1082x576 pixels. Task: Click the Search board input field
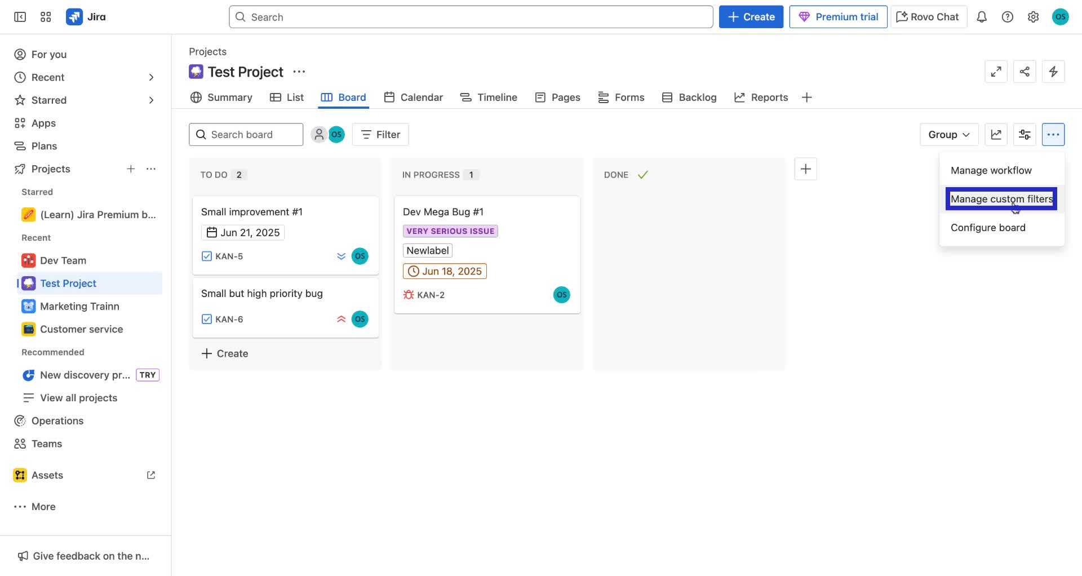tap(246, 134)
